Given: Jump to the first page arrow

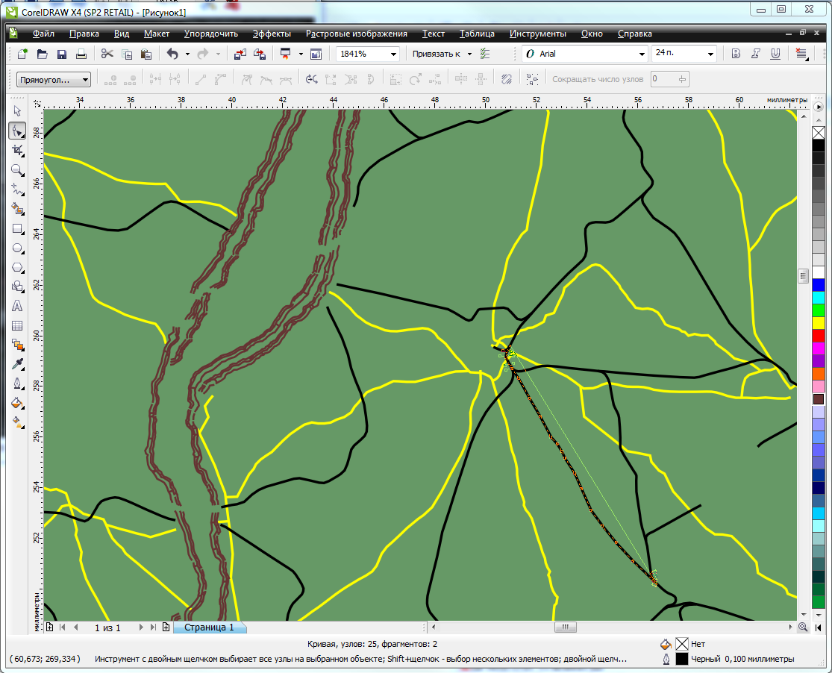Looking at the screenshot, I should (63, 627).
